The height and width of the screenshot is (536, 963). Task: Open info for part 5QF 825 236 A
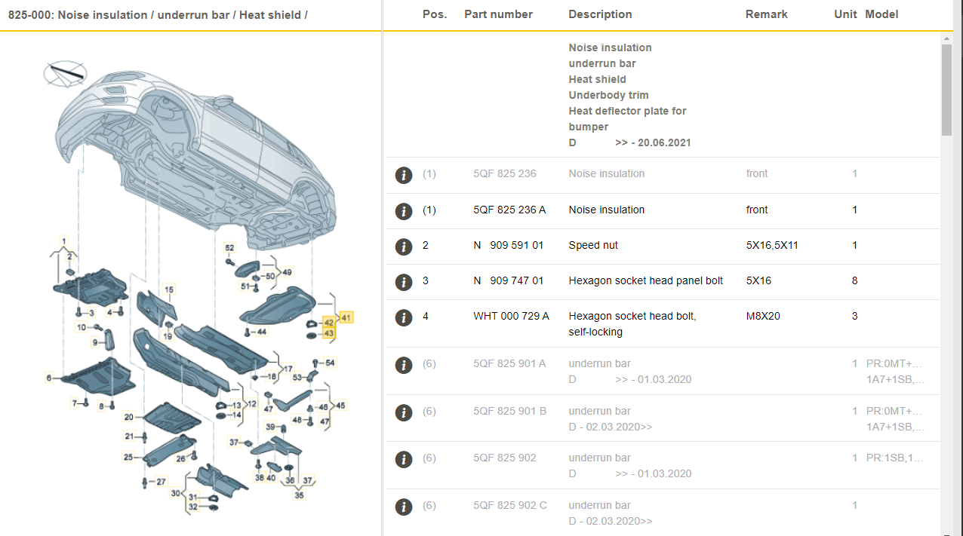pos(404,210)
